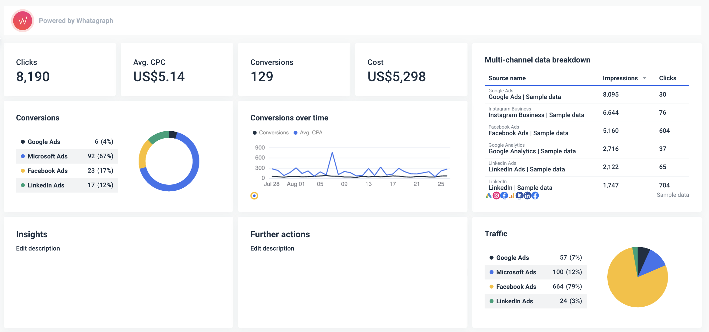
Task: Click the Google Ads 57 (7%) Traffic row
Action: click(x=536, y=258)
